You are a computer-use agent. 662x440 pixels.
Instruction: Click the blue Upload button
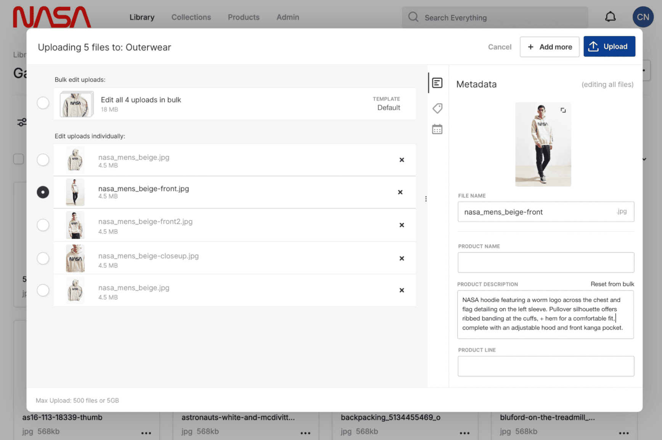[x=609, y=47]
